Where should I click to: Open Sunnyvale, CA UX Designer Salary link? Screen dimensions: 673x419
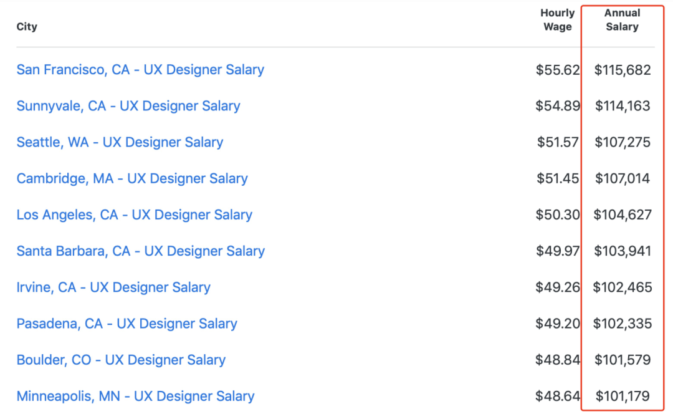(128, 106)
